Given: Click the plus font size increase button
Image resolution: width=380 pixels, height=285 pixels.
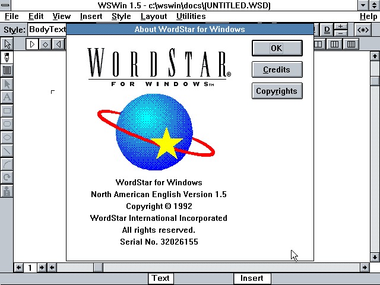Looking at the screenshot, I should 341,27.
